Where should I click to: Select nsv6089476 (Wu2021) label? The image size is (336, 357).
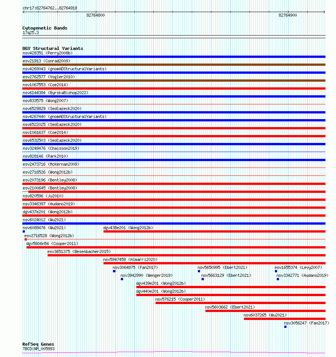(44, 228)
